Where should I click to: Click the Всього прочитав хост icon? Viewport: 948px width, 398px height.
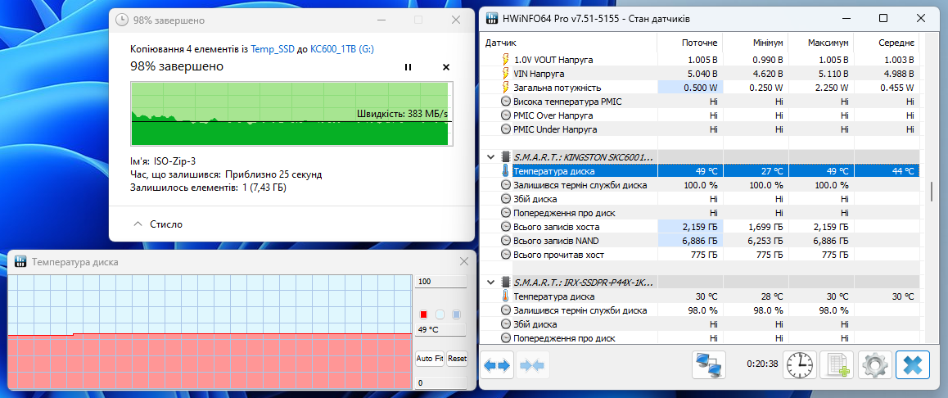(505, 254)
